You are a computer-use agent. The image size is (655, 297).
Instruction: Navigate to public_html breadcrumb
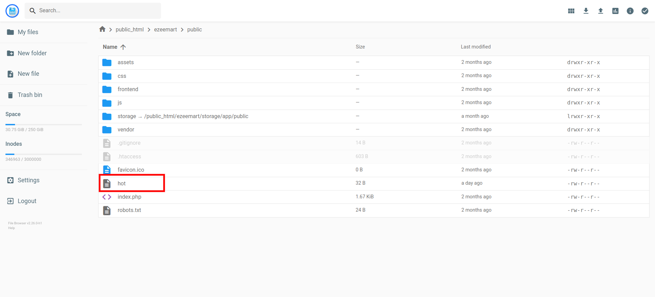(x=129, y=30)
